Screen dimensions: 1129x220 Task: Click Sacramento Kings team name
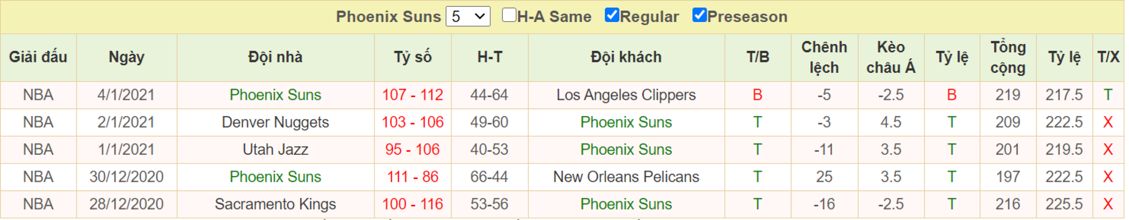(x=275, y=204)
